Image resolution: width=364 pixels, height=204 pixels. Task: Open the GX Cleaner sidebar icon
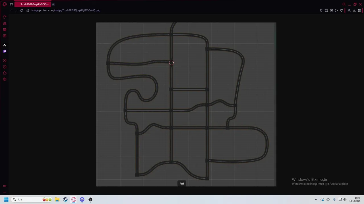pyautogui.click(x=5, y=24)
